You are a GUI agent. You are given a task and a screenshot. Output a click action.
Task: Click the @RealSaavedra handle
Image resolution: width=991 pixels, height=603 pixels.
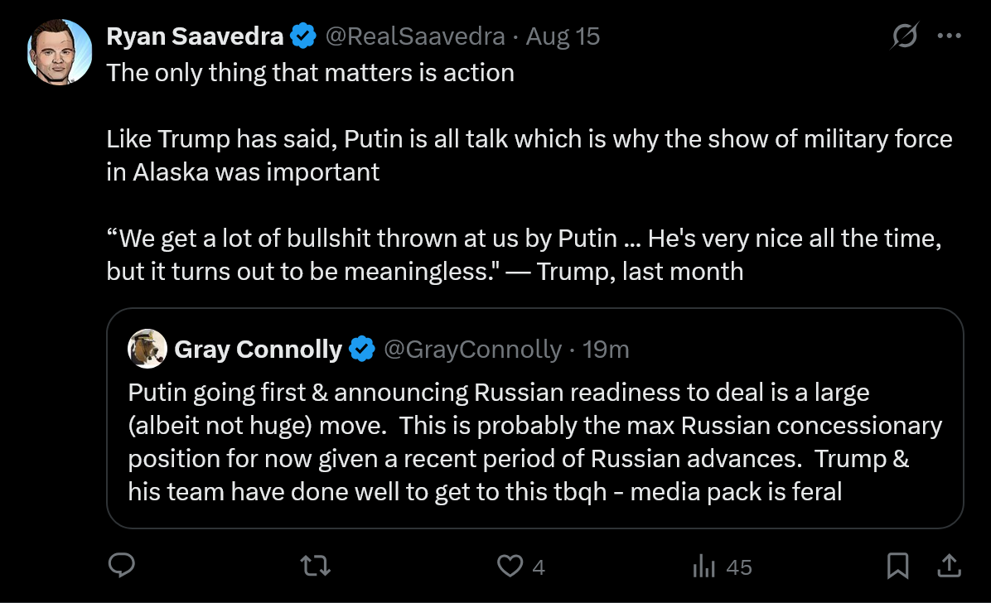click(415, 36)
